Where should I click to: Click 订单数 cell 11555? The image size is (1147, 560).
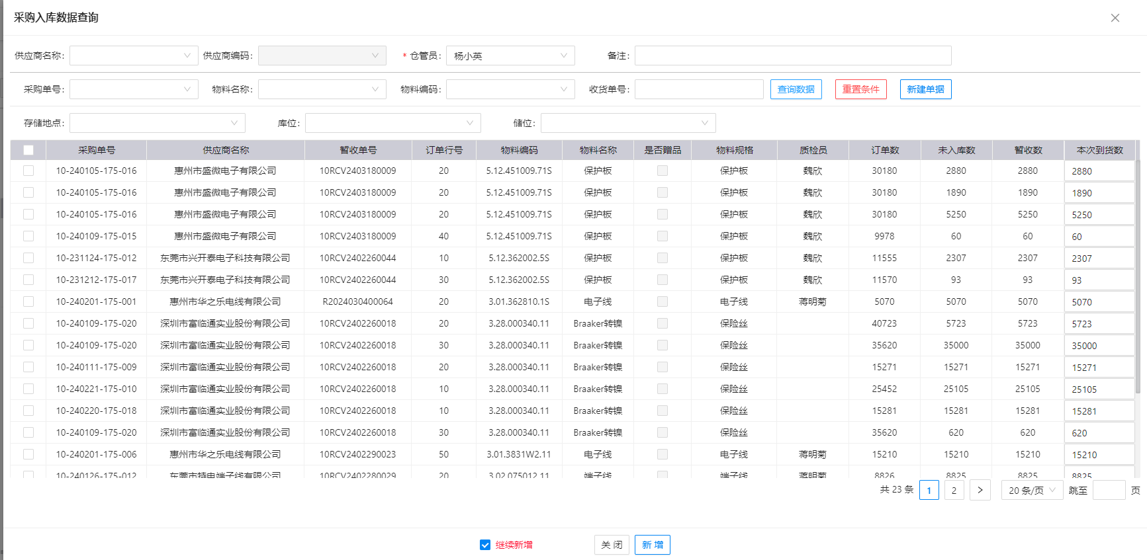[x=884, y=258]
